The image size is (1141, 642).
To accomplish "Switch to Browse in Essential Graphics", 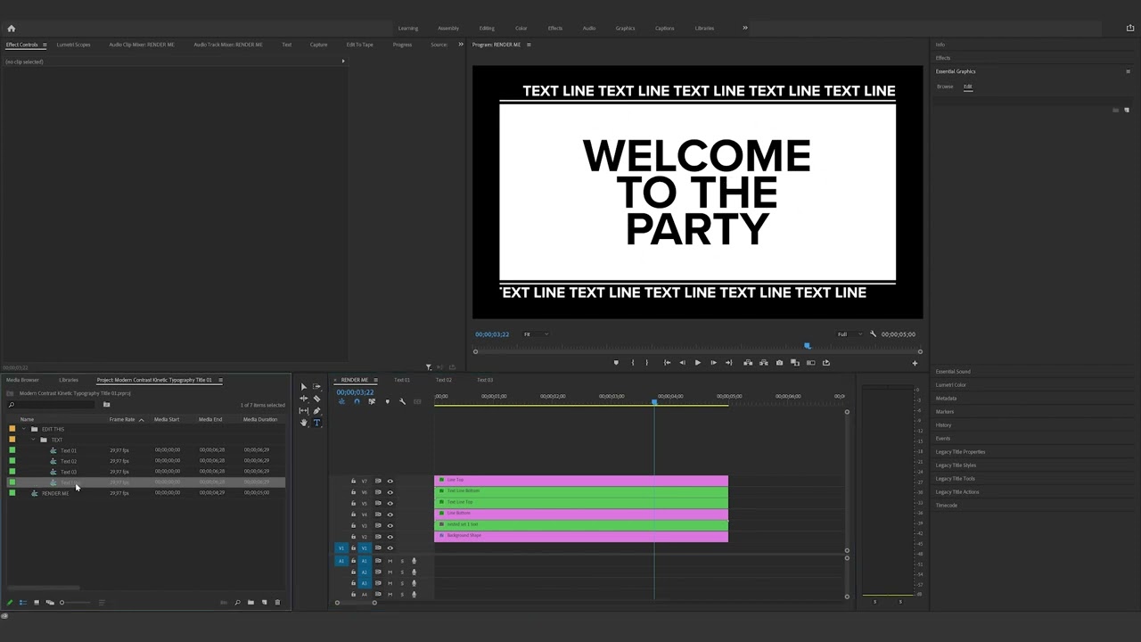I will tap(945, 86).
